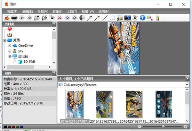Screen dimensions: 192x131
Task: Click the last color grid toolbar icon
Action: click(x=158, y=18)
